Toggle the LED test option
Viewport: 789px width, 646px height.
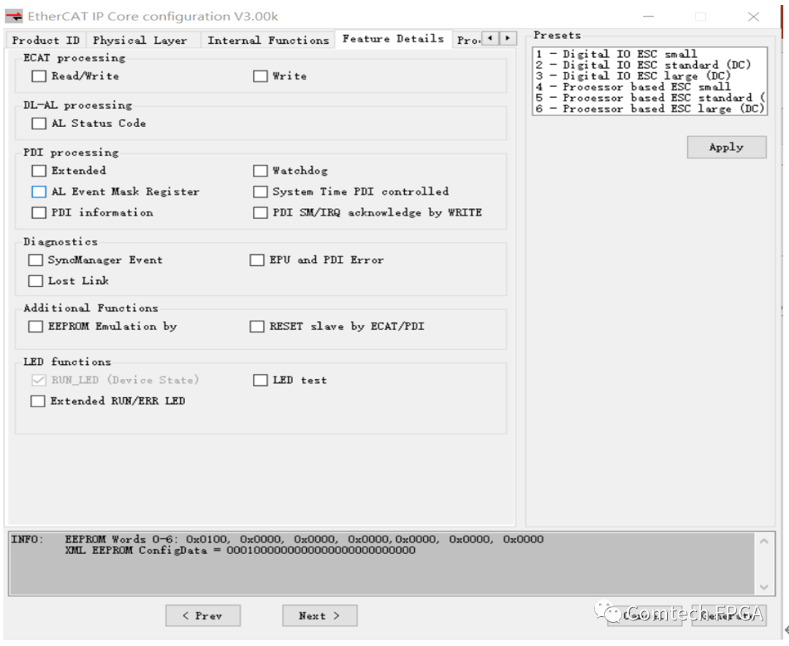260,380
